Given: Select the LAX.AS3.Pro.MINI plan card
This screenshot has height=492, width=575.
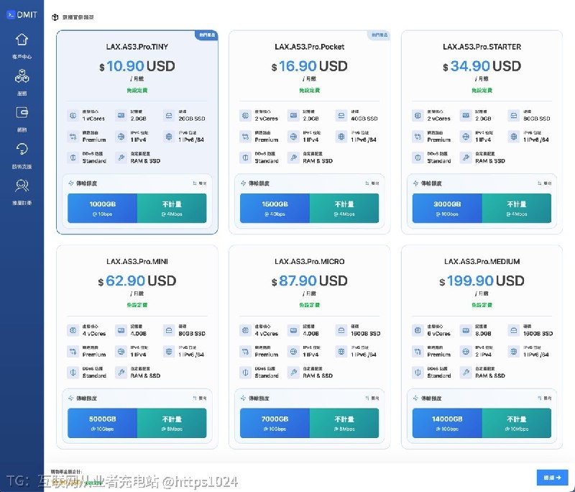Looking at the screenshot, I should click(137, 347).
